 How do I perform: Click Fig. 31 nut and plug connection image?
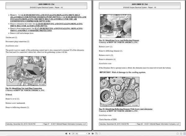tap(26, 71)
